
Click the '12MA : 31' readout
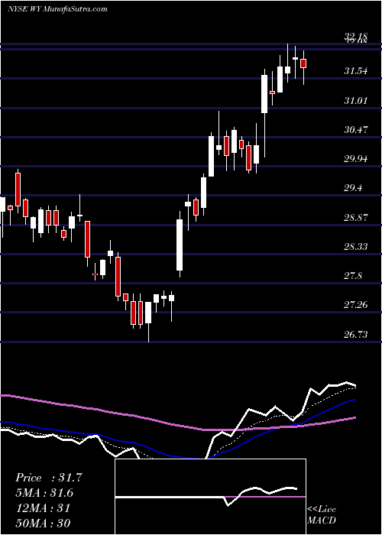pos(43,507)
